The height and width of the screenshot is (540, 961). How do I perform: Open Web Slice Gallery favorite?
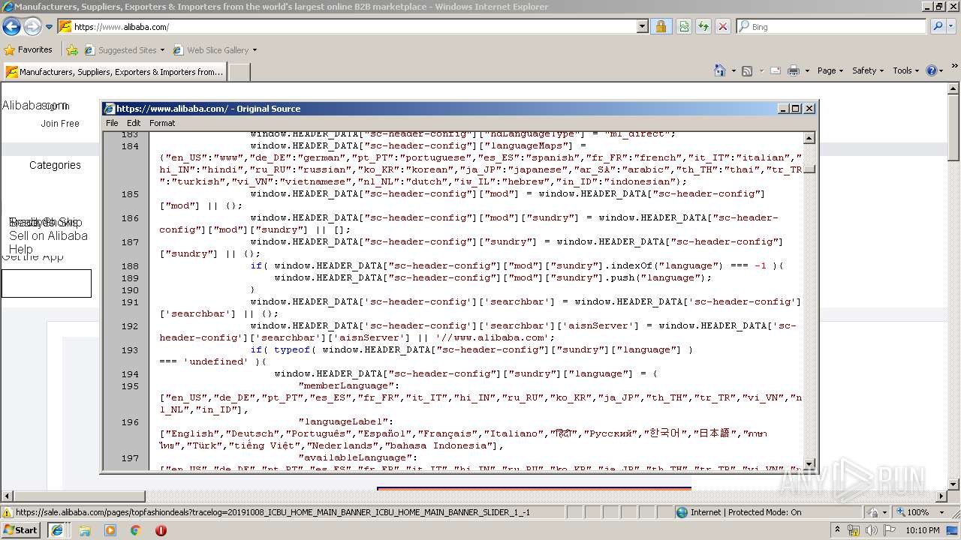215,50
